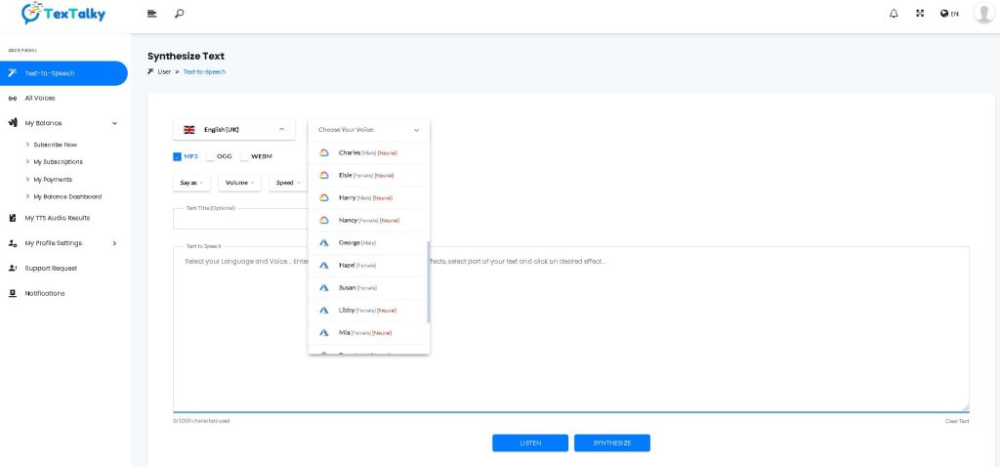Expand the My Profile Settings chevron

pyautogui.click(x=115, y=243)
